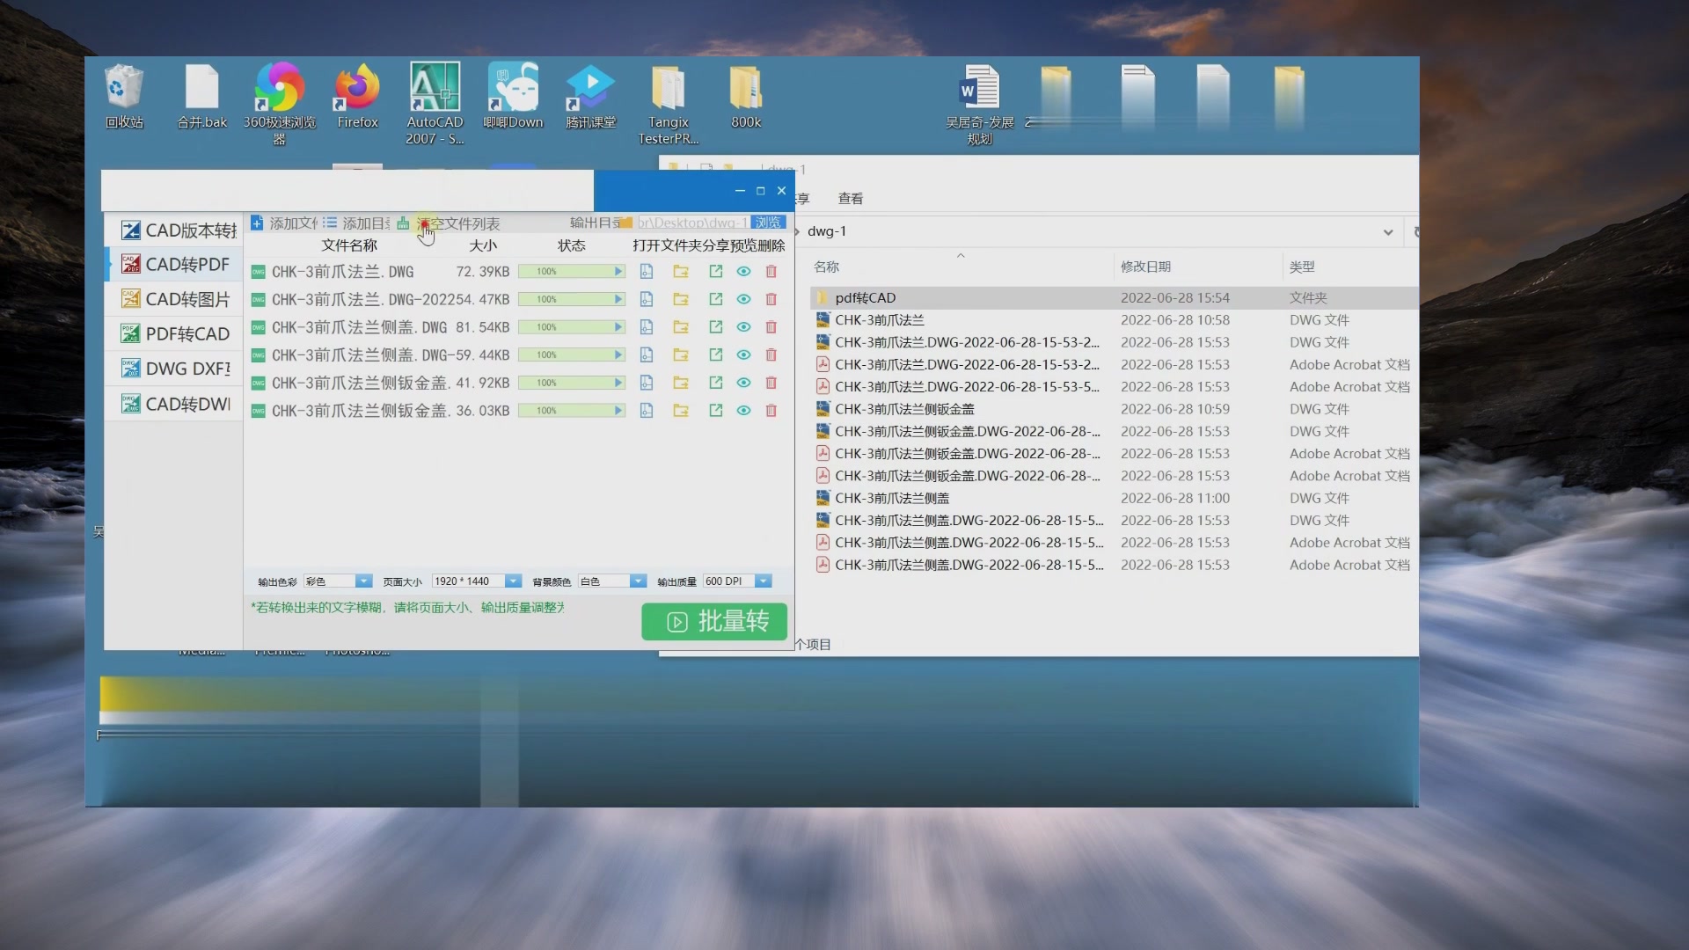Click the preview eye for the 41.92KB file

(x=743, y=384)
